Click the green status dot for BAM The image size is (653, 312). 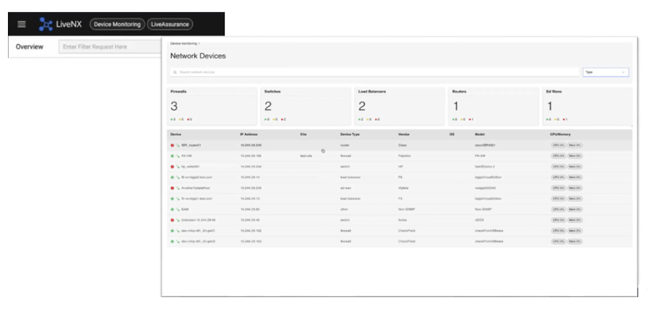(172, 209)
